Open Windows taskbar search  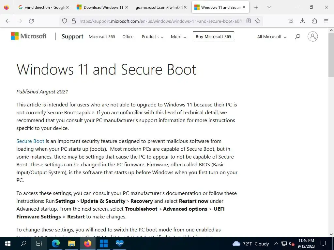click(23, 243)
